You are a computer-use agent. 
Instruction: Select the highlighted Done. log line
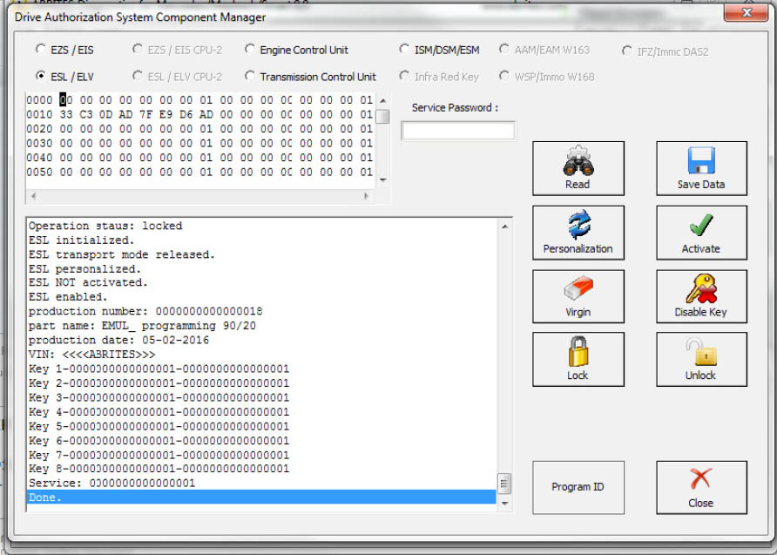coord(261,497)
